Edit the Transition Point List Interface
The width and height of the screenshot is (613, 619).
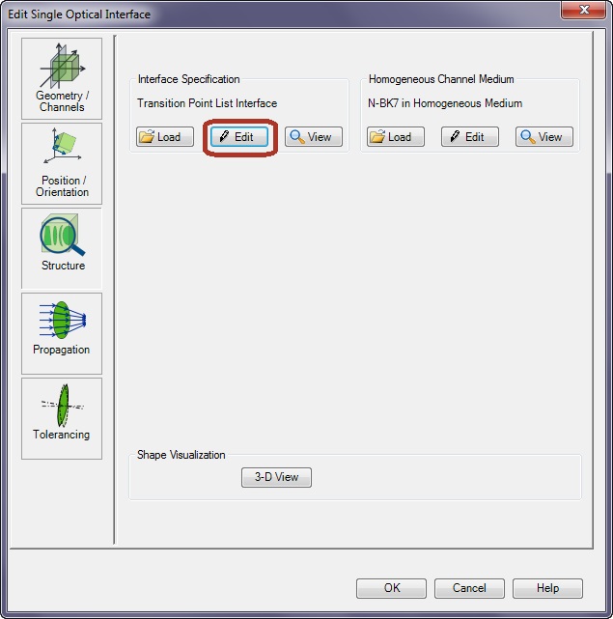pyautogui.click(x=239, y=137)
